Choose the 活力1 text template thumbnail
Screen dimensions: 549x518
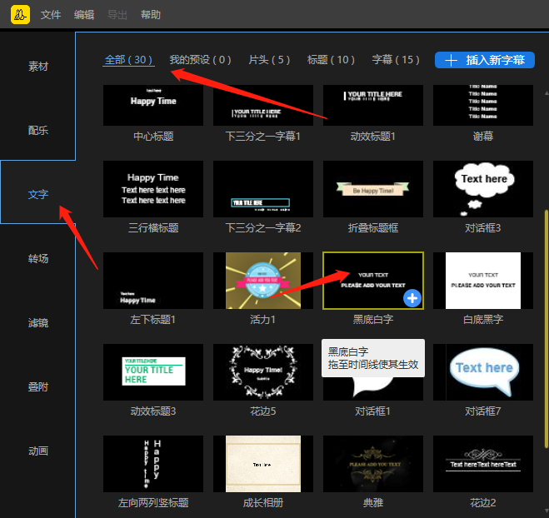click(263, 281)
